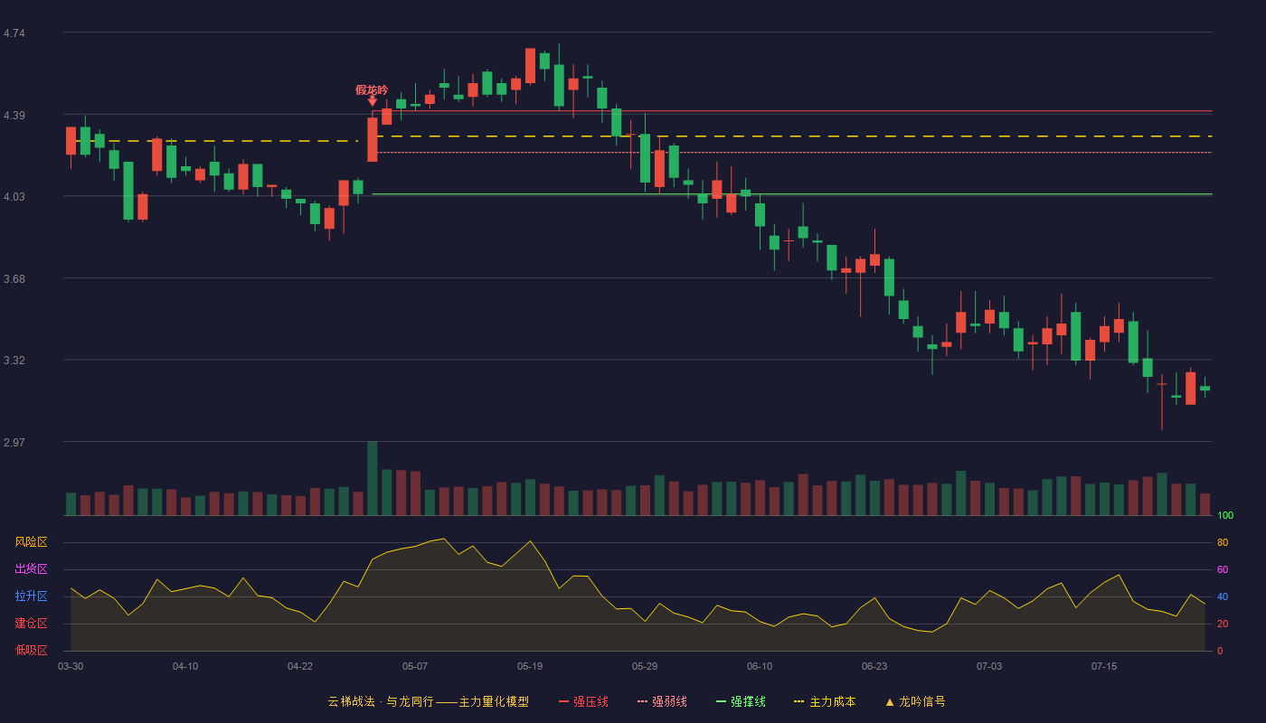Image resolution: width=1266 pixels, height=723 pixels.
Task: Toggle the 强撑线 legend entry
Action: tap(741, 701)
